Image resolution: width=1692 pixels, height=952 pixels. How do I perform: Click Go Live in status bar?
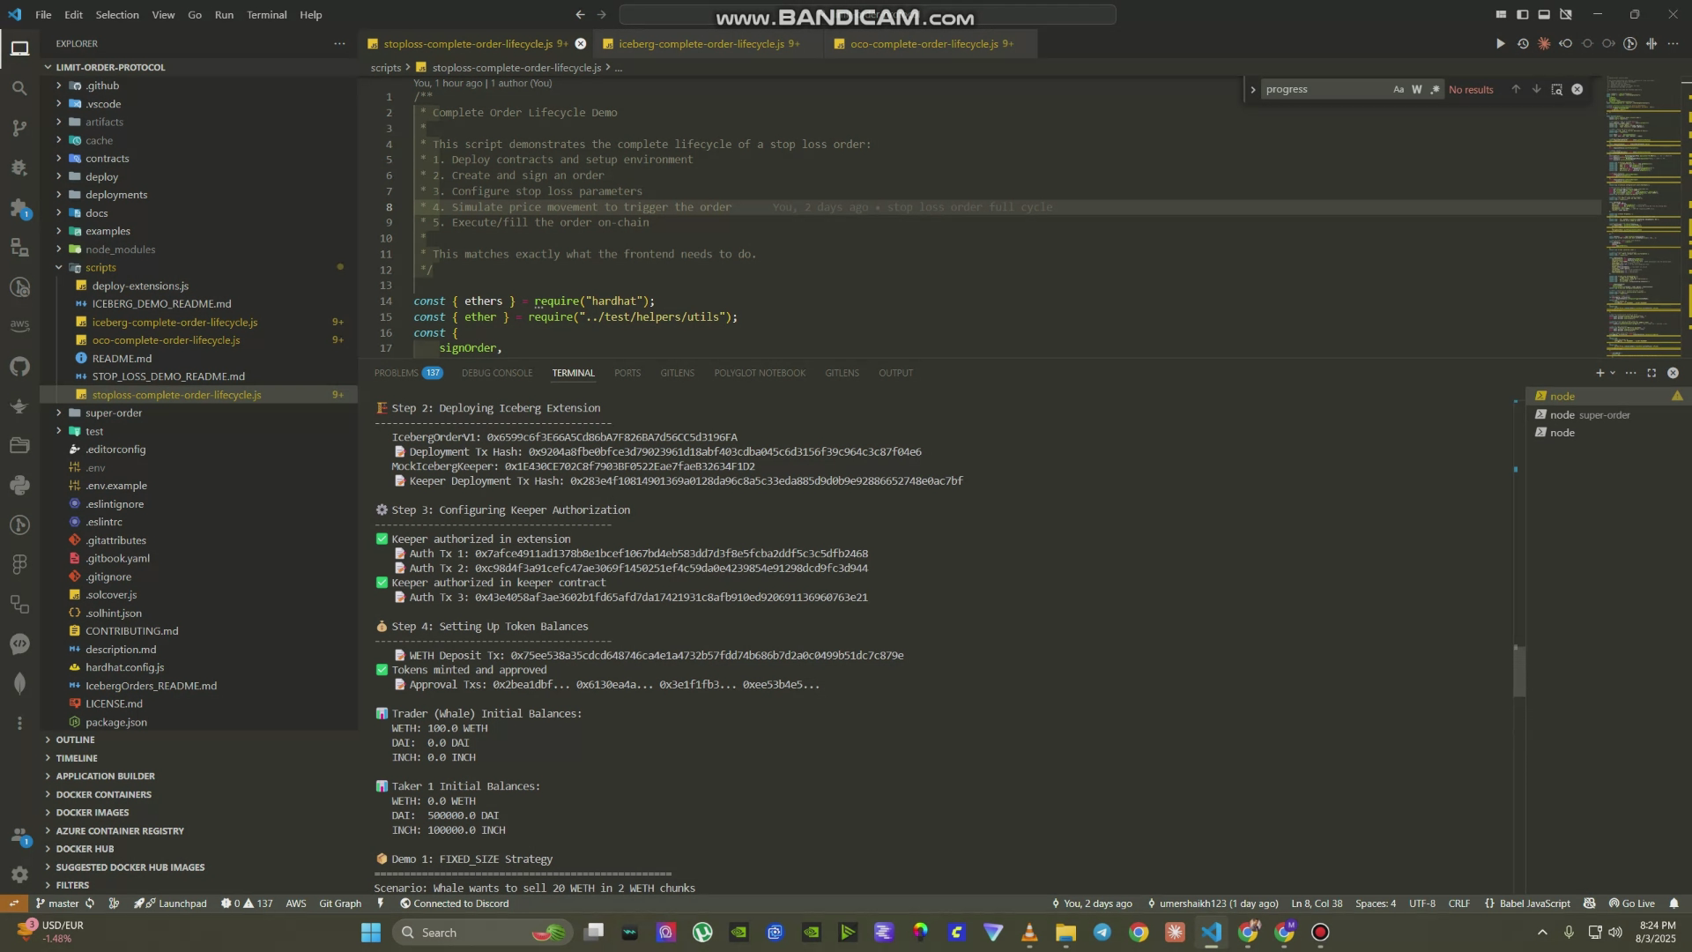1632,904
